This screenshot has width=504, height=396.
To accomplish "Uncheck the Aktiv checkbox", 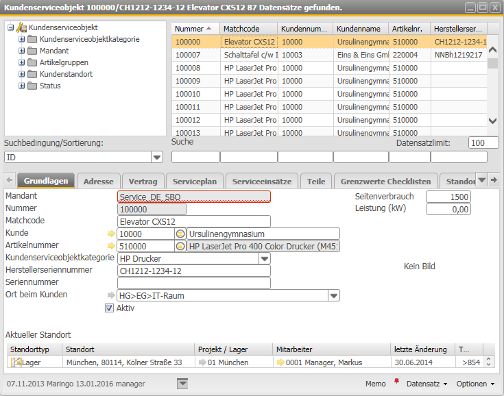I will pos(109,308).
